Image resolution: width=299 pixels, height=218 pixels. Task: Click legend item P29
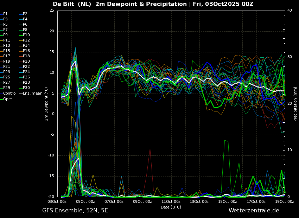pos(5,88)
